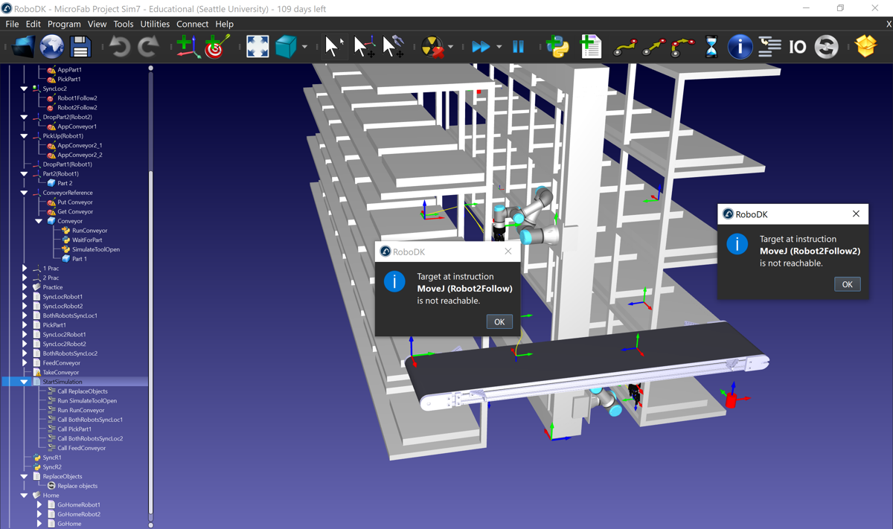This screenshot has width=893, height=529.
Task: Open the Utilities menu
Action: tap(155, 24)
